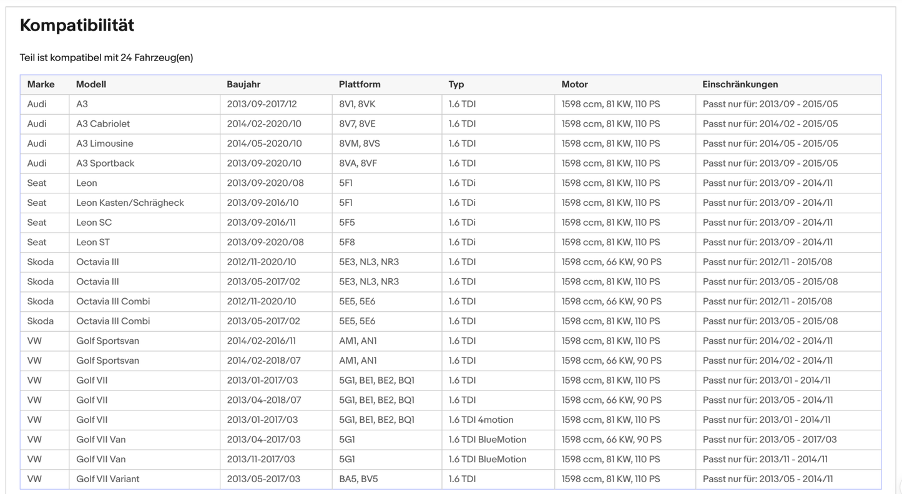Click the Marke column header
902x494 pixels.
coord(41,84)
